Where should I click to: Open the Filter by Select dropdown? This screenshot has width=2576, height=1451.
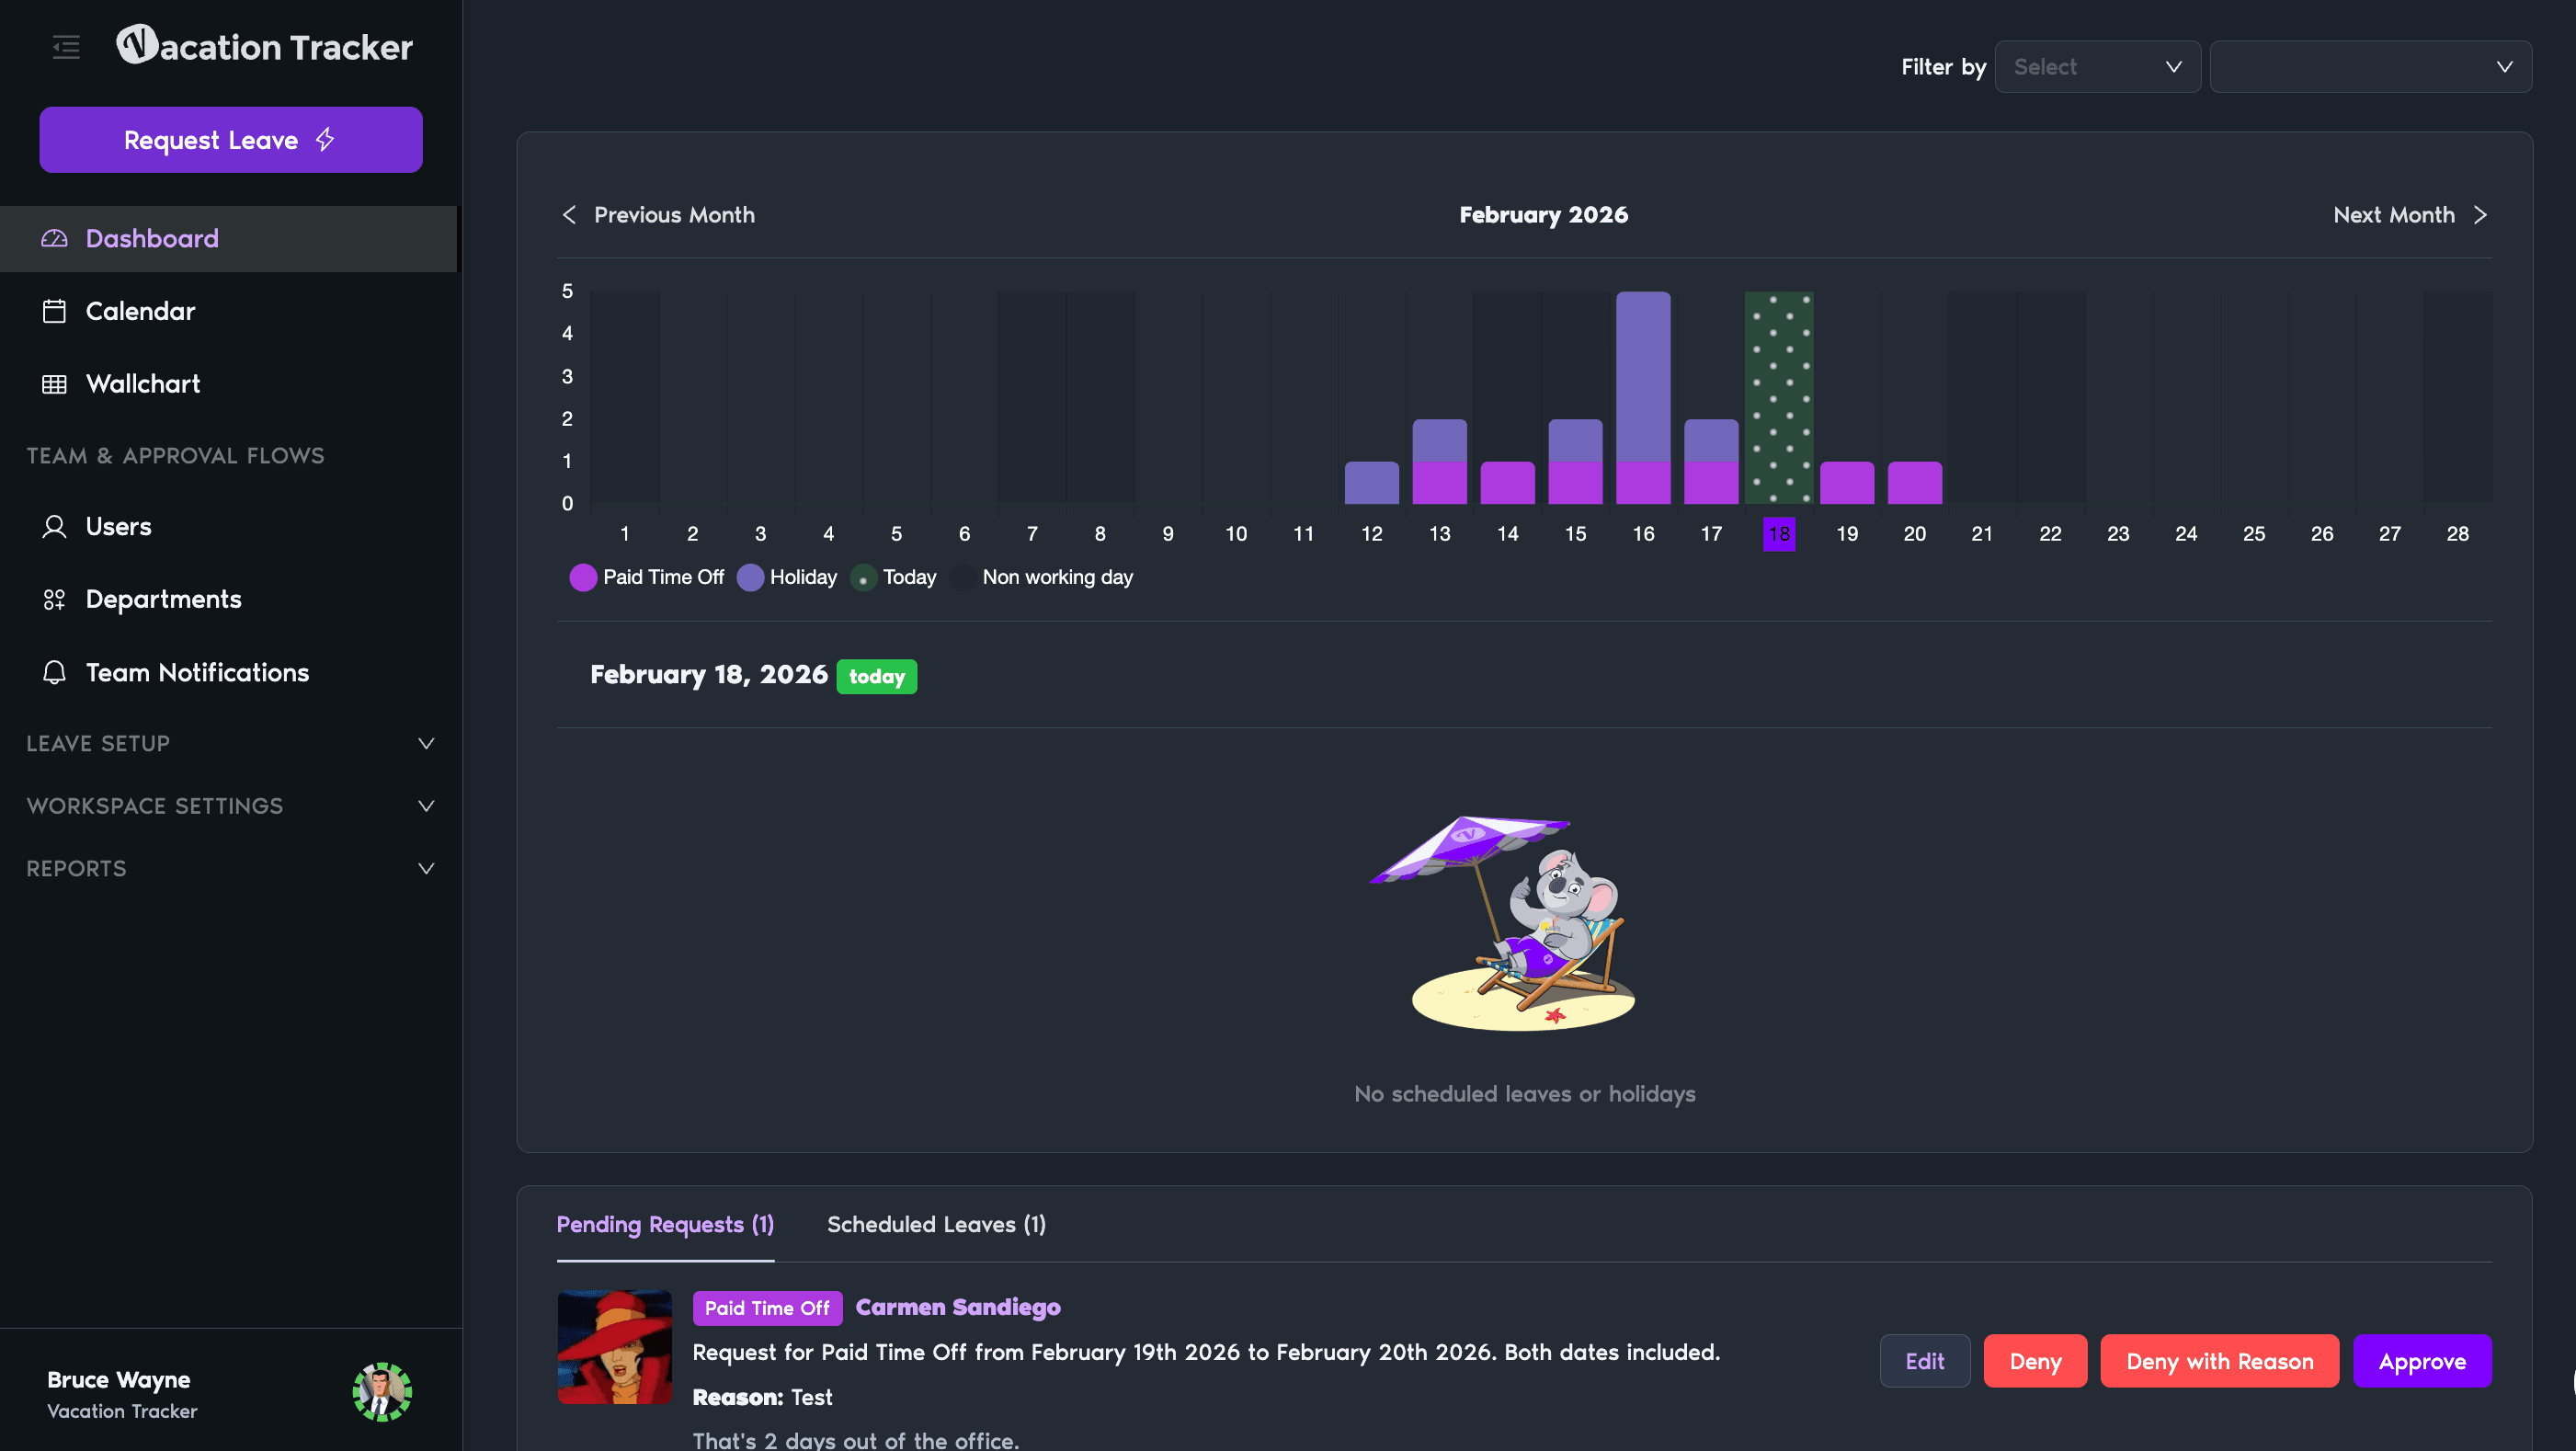coord(2096,66)
